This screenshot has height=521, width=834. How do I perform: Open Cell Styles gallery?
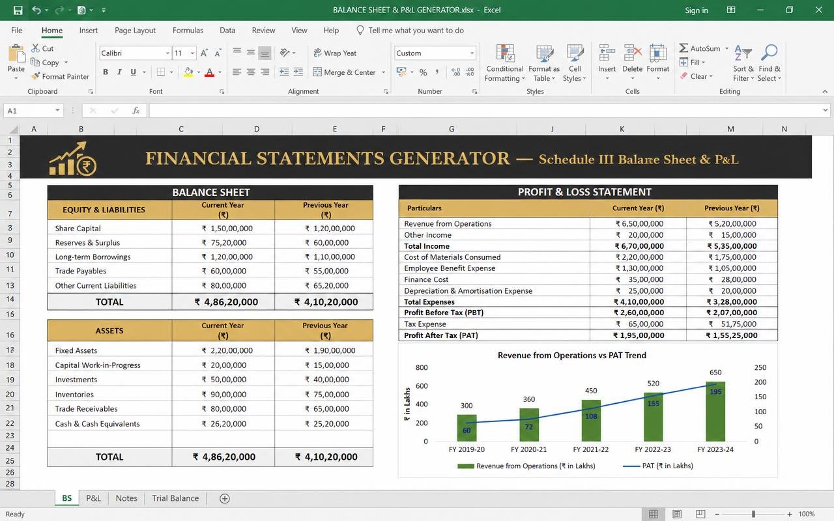pos(574,63)
